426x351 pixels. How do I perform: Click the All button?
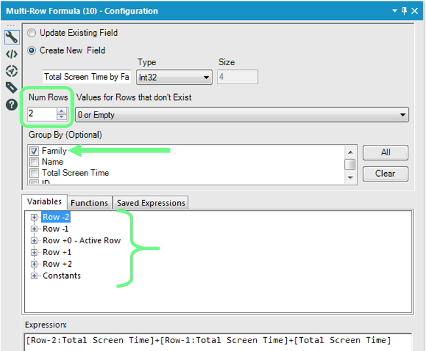tap(385, 152)
